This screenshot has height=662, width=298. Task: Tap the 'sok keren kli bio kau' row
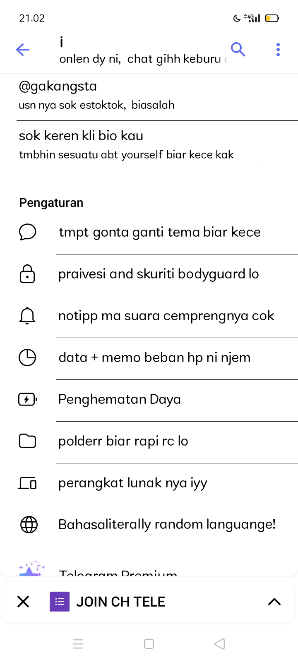coord(126,144)
